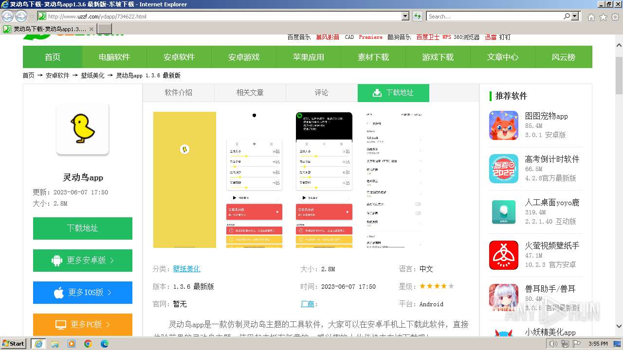
Task: Click the blue 更多IOS版 button
Action: [83, 292]
